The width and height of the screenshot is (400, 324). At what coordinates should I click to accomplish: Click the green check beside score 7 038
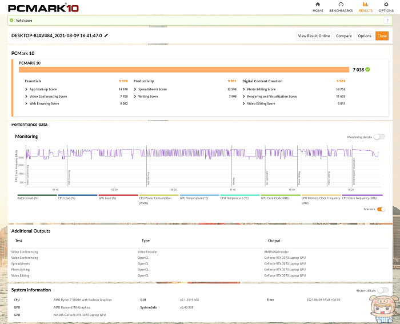367,69
